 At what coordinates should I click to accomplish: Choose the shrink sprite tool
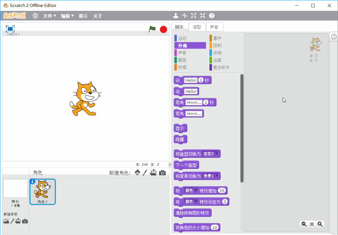203,16
